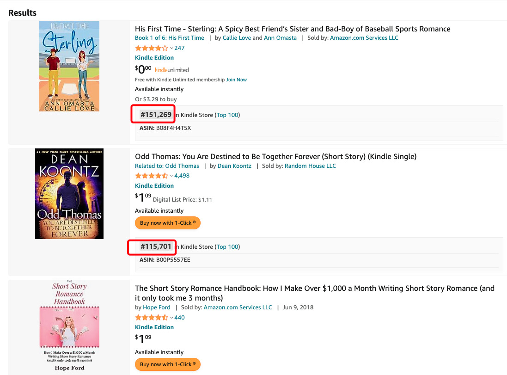Open Dean Koontz author link

click(x=234, y=166)
